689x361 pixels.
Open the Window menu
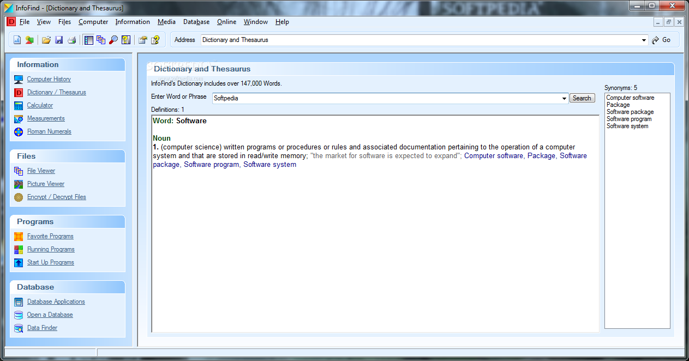(x=256, y=22)
